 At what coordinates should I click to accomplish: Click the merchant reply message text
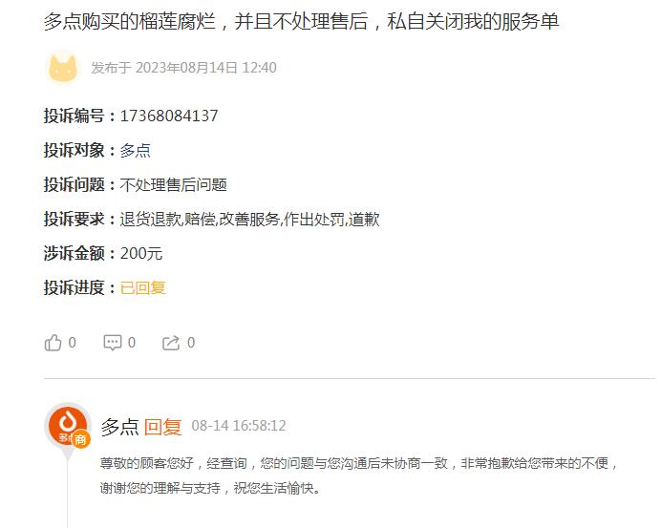point(359,475)
